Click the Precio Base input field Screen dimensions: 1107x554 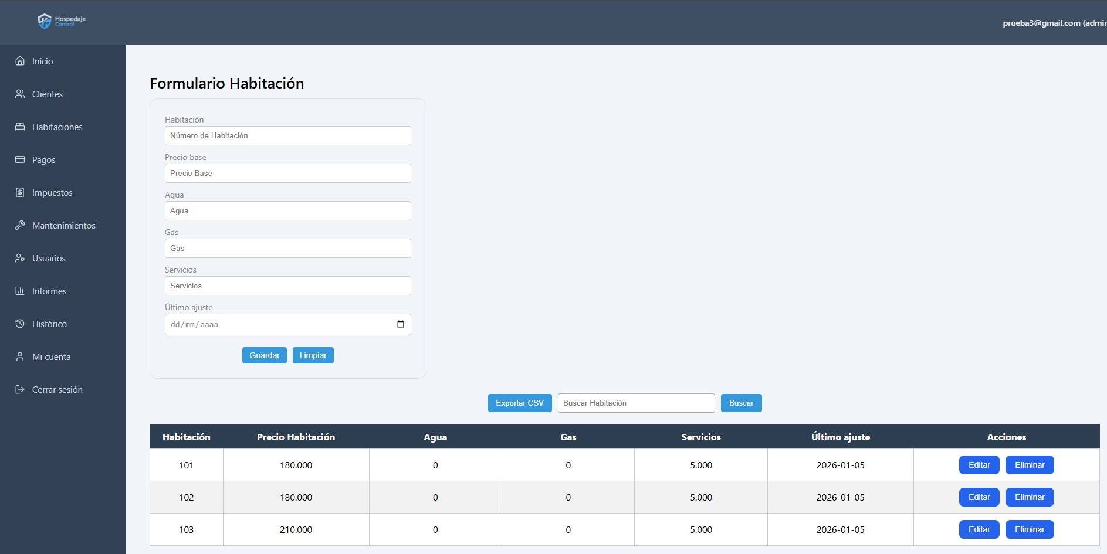tap(287, 173)
